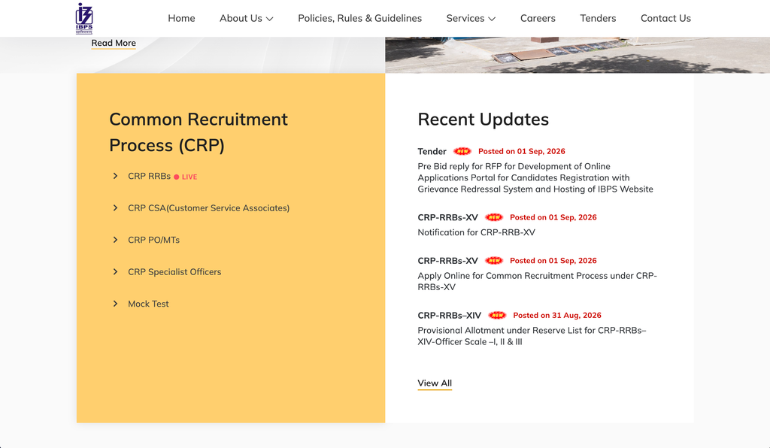770x448 pixels.
Task: Click chevron beside CRP PO/MTs
Action: (x=115, y=240)
